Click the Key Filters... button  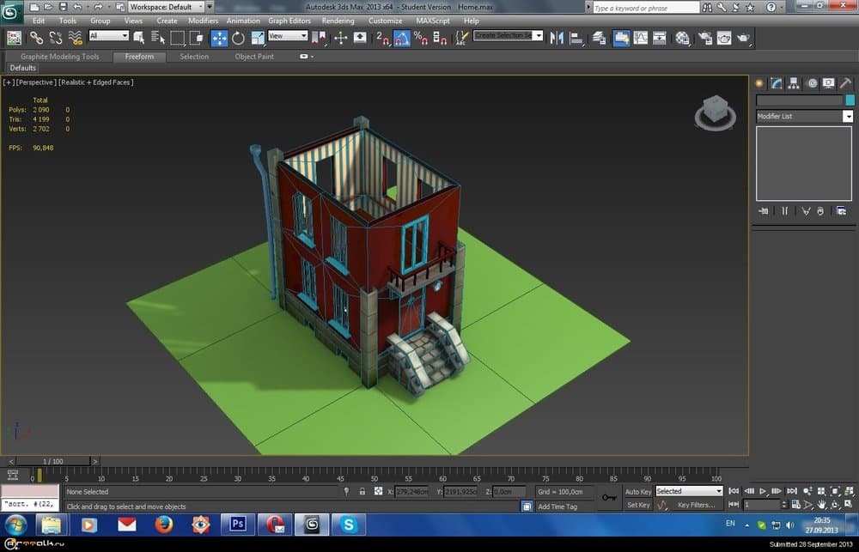695,505
